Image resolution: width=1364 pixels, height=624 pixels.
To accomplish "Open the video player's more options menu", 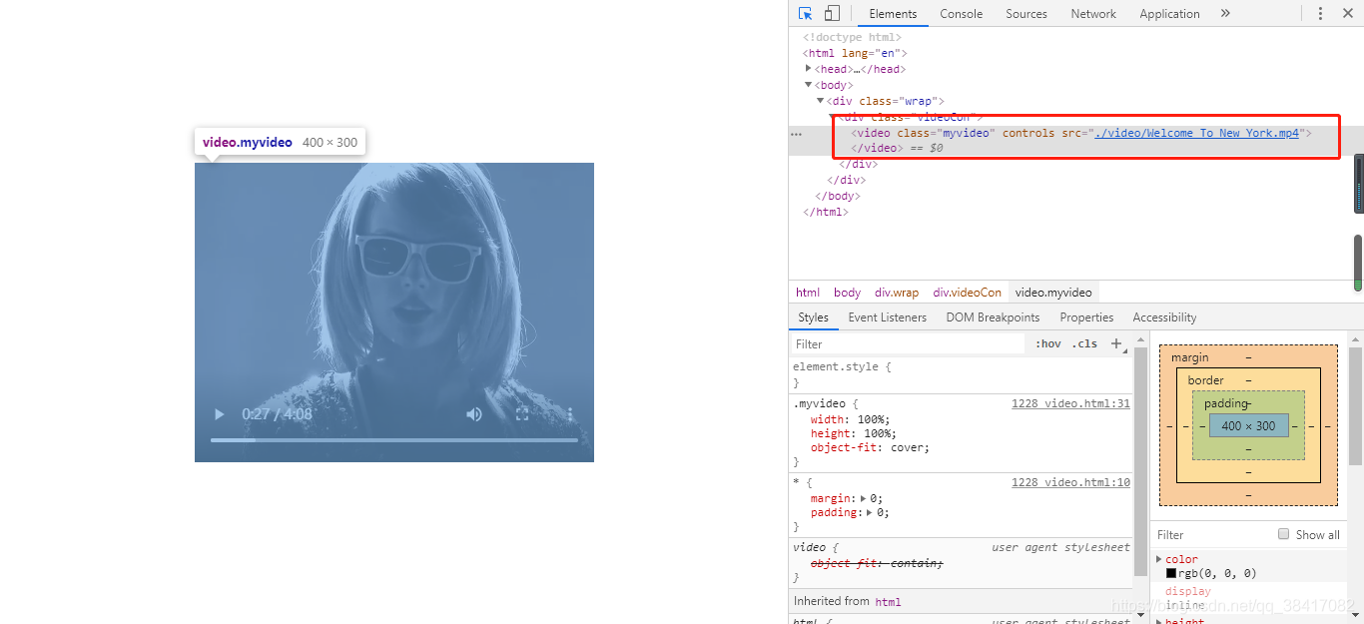I will [570, 414].
